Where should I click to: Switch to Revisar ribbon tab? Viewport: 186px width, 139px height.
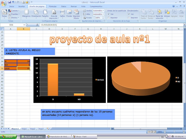coord(74,6)
